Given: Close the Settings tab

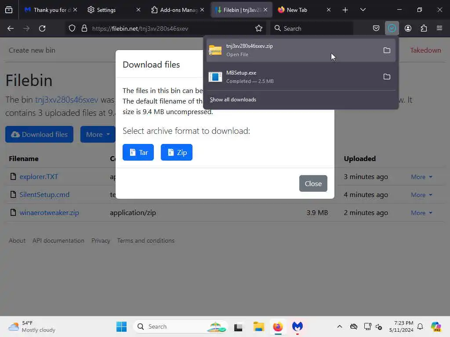Looking at the screenshot, I should 138,10.
